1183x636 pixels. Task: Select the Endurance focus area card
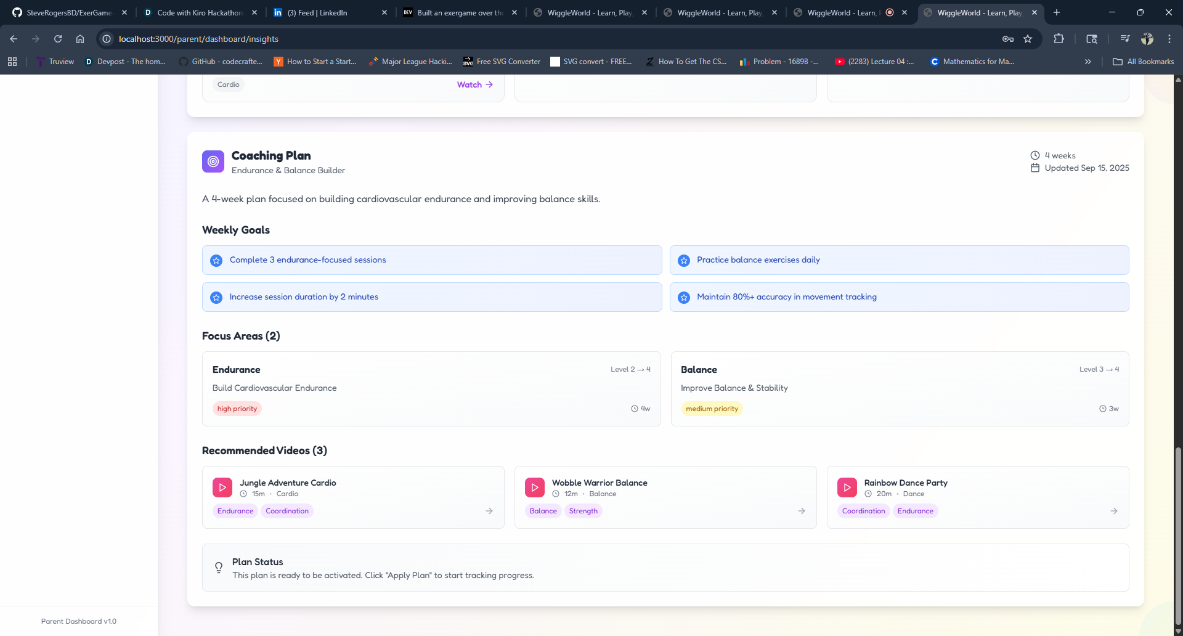pos(431,389)
